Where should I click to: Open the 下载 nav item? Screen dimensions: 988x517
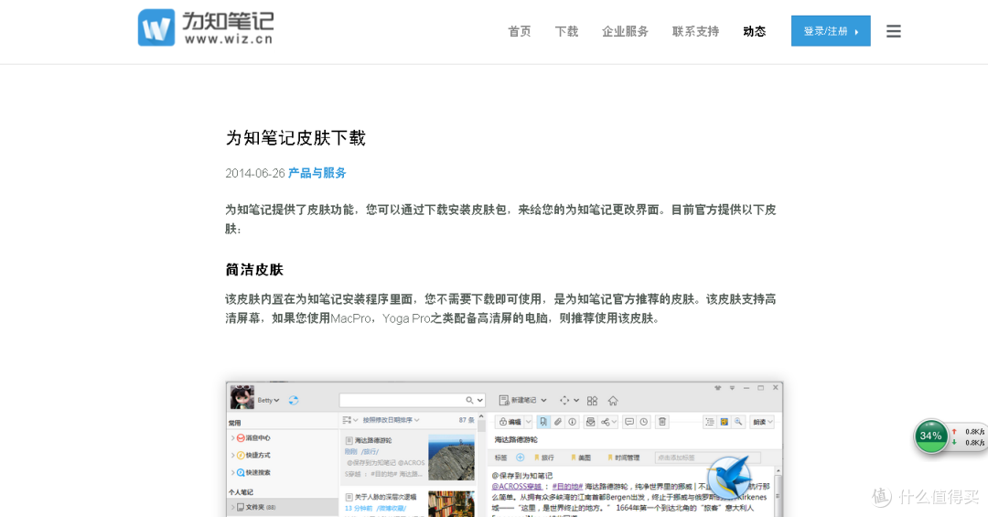pos(566,31)
